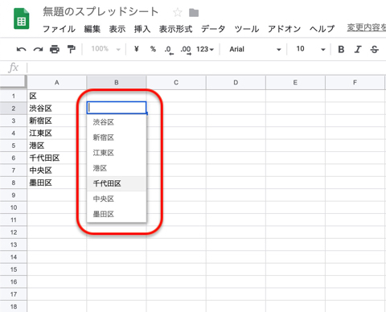Image resolution: width=386 pixels, height=312 pixels.
Task: Click the active cell B2 editor
Action: click(117, 108)
